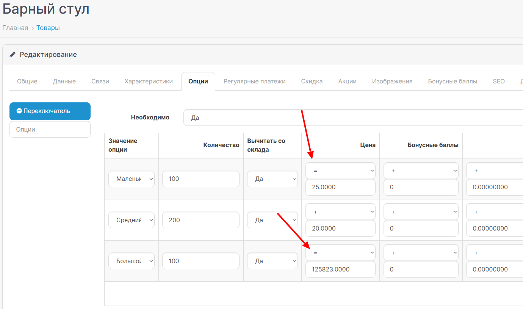The height and width of the screenshot is (309, 523).
Task: Open bonus points prefix dropdown in first row
Action: pyautogui.click(x=421, y=171)
